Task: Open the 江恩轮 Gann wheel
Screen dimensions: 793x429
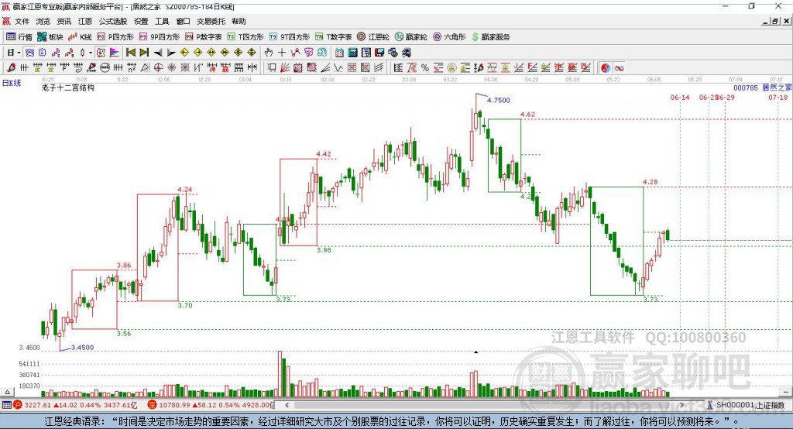Action: click(x=373, y=37)
